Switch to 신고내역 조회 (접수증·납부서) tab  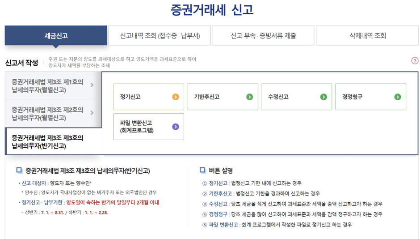pyautogui.click(x=160, y=35)
